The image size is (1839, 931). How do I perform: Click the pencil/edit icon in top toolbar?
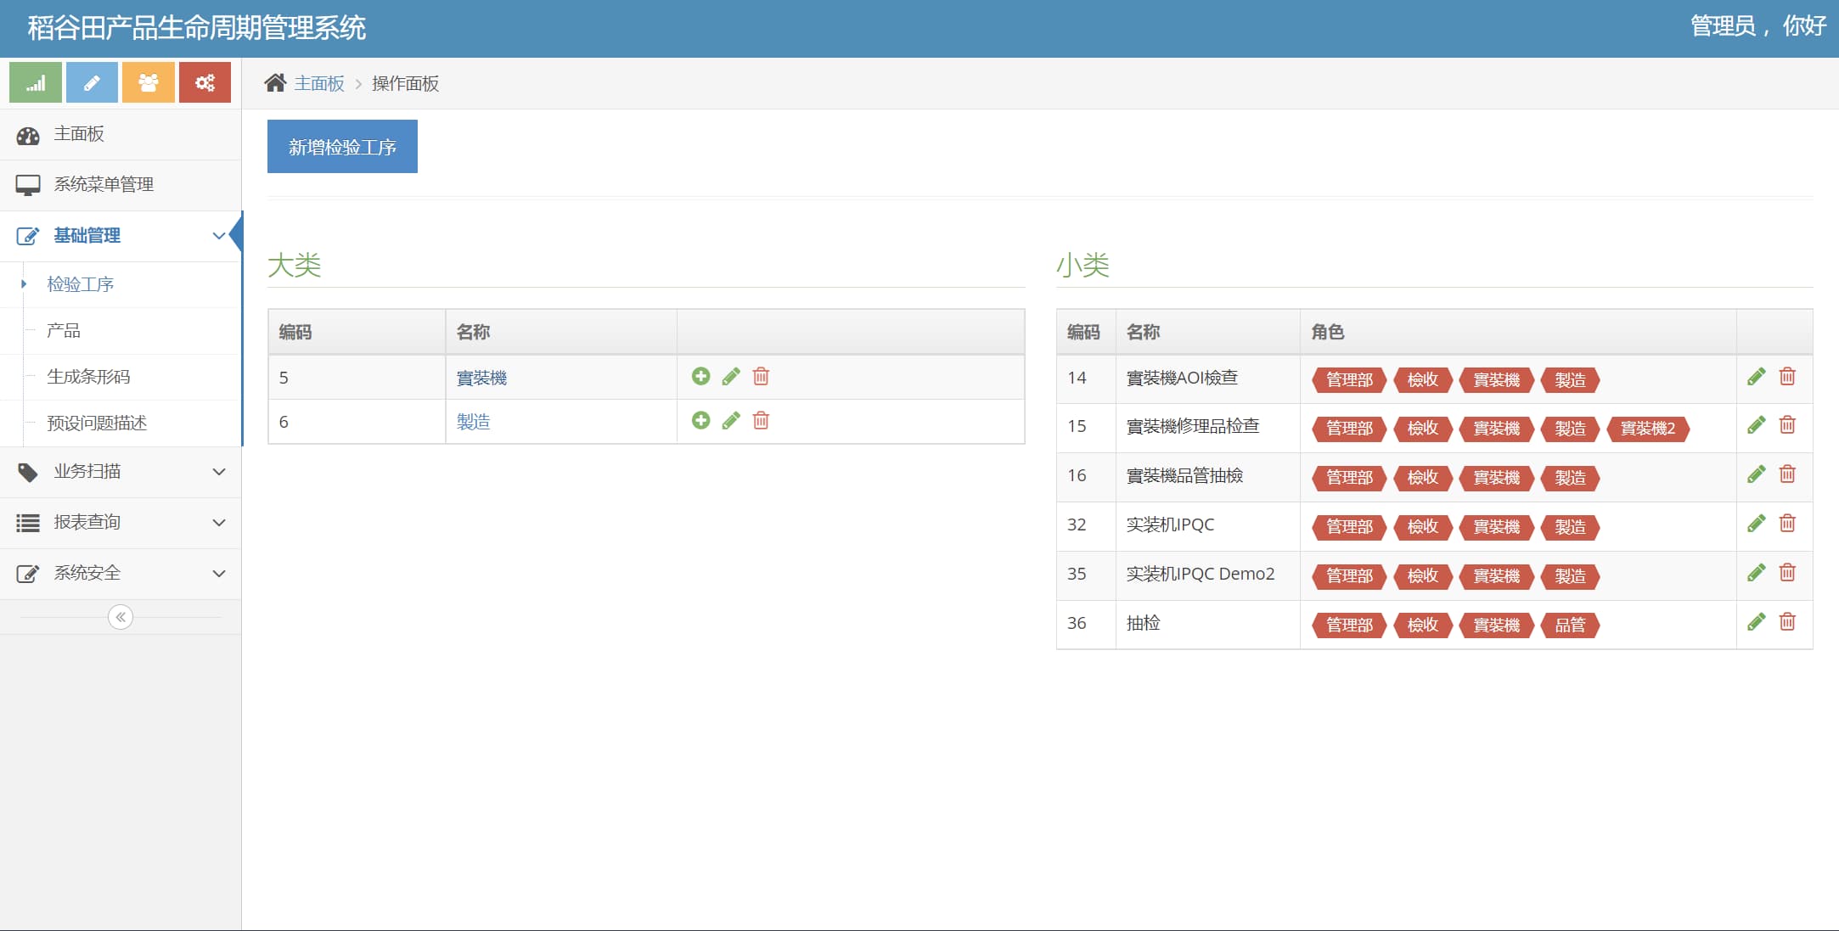pyautogui.click(x=92, y=83)
